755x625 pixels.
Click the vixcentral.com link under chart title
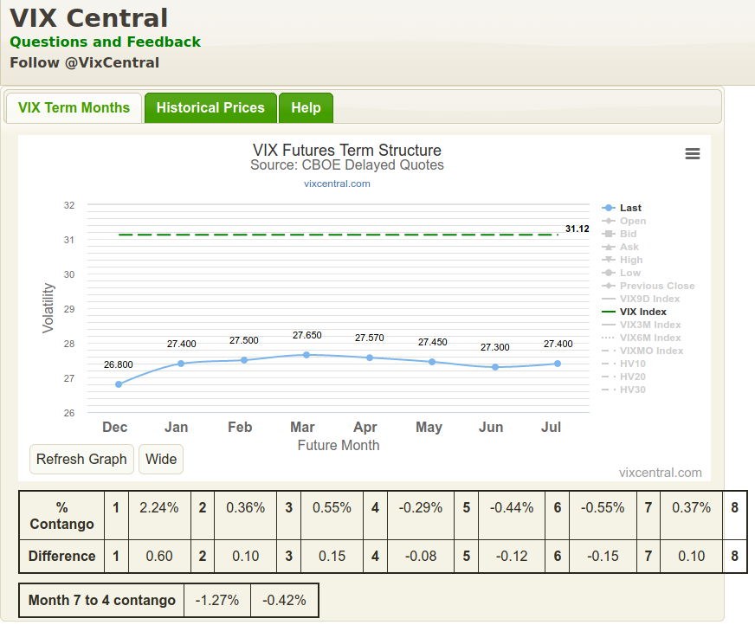click(337, 184)
